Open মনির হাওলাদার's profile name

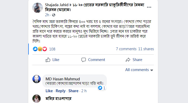tap(58, 98)
